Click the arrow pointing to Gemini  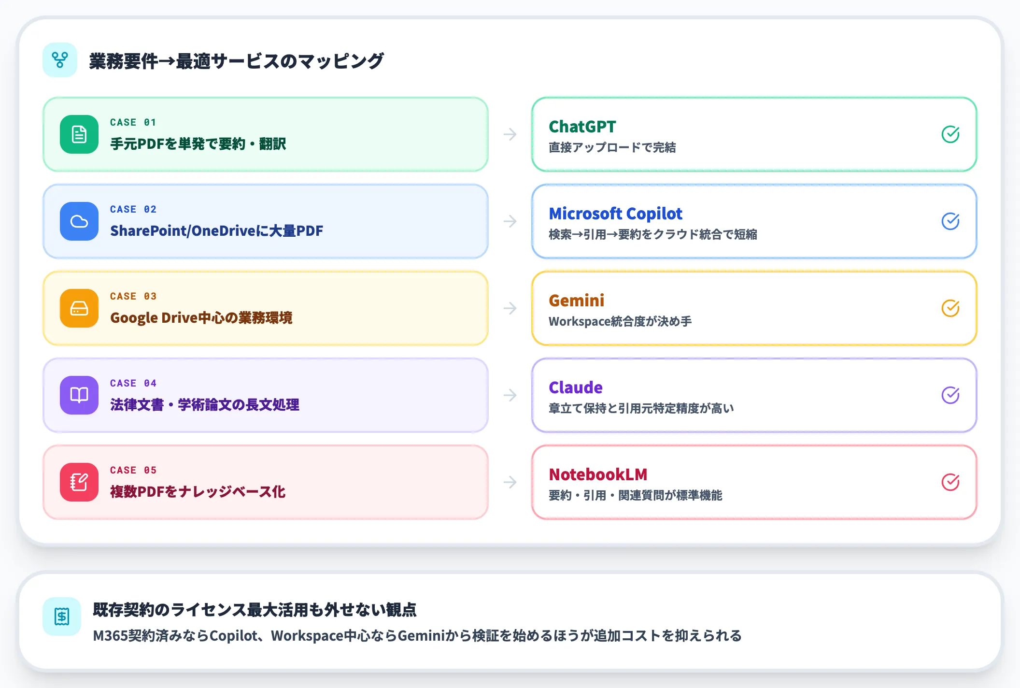tap(510, 308)
